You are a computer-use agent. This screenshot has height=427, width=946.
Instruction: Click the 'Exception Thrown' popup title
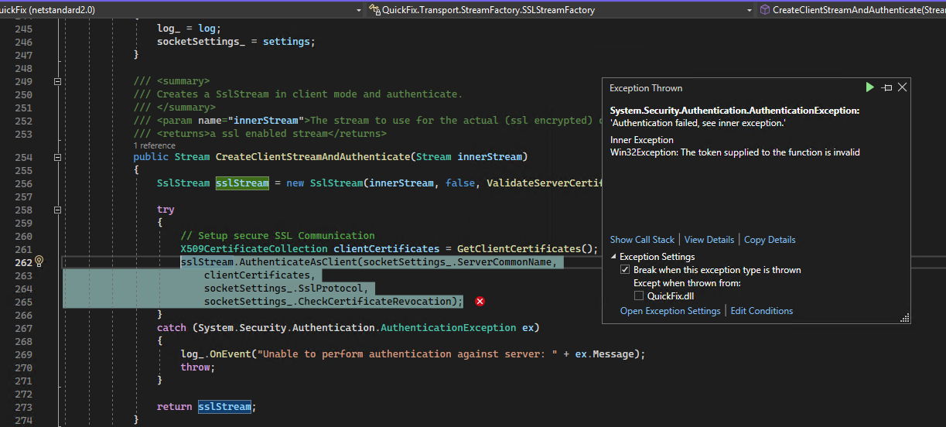(646, 88)
